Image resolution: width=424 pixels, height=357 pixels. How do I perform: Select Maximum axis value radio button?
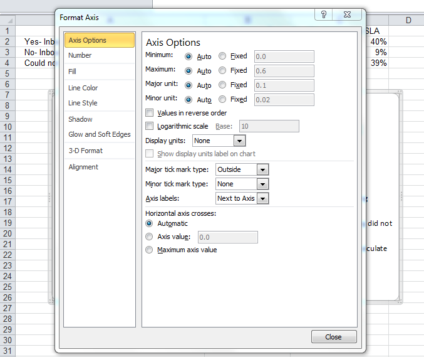point(149,250)
